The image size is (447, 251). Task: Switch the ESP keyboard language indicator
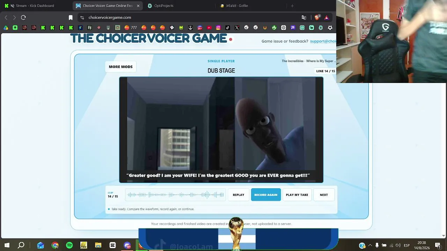coord(407,245)
